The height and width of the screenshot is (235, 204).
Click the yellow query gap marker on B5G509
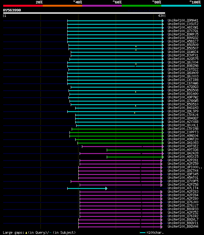pyautogui.click(x=136, y=46)
